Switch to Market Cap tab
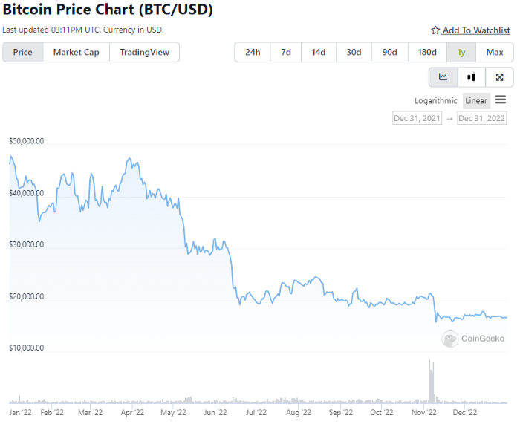Screen dimensions: 520x427 [x=76, y=53]
